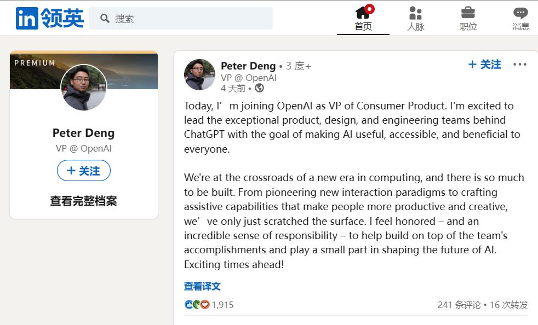
Task: Click the globe visibility icon in post
Action: pyautogui.click(x=259, y=88)
